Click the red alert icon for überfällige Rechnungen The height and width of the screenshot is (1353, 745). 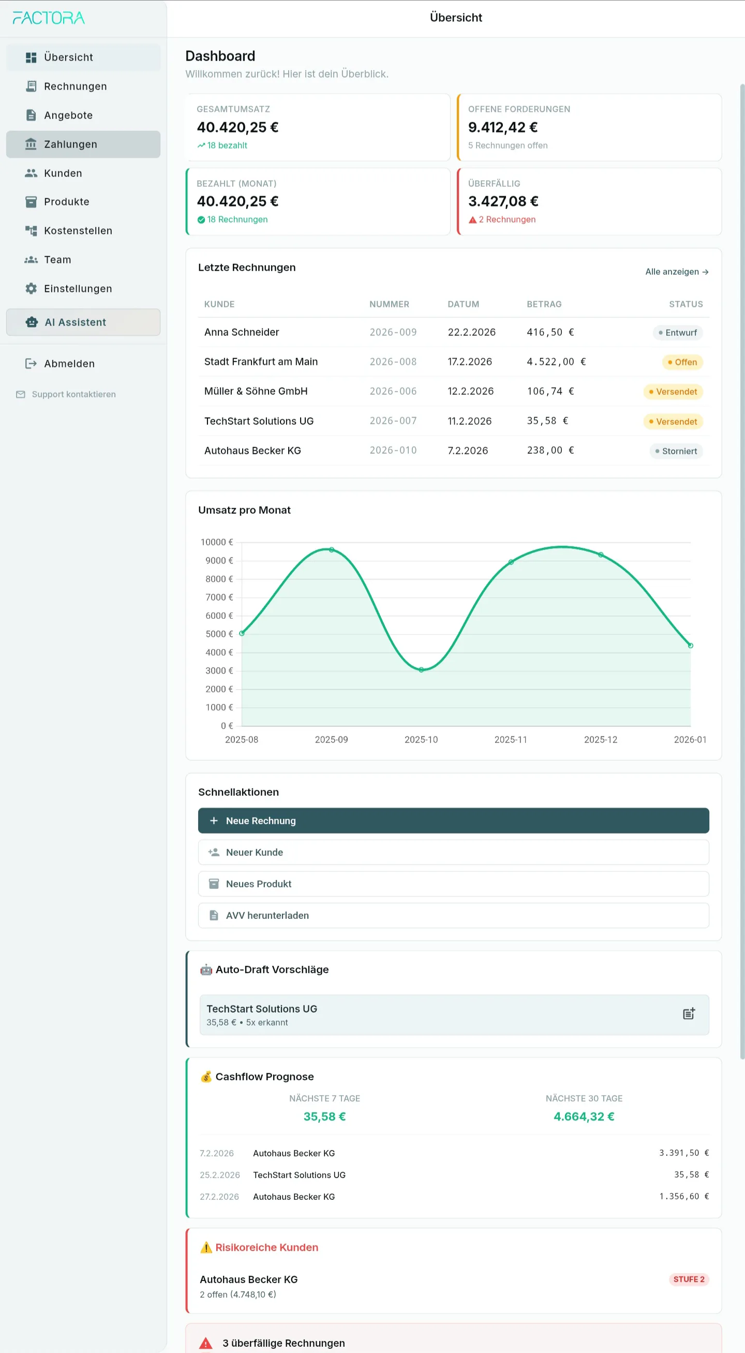coord(206,1343)
